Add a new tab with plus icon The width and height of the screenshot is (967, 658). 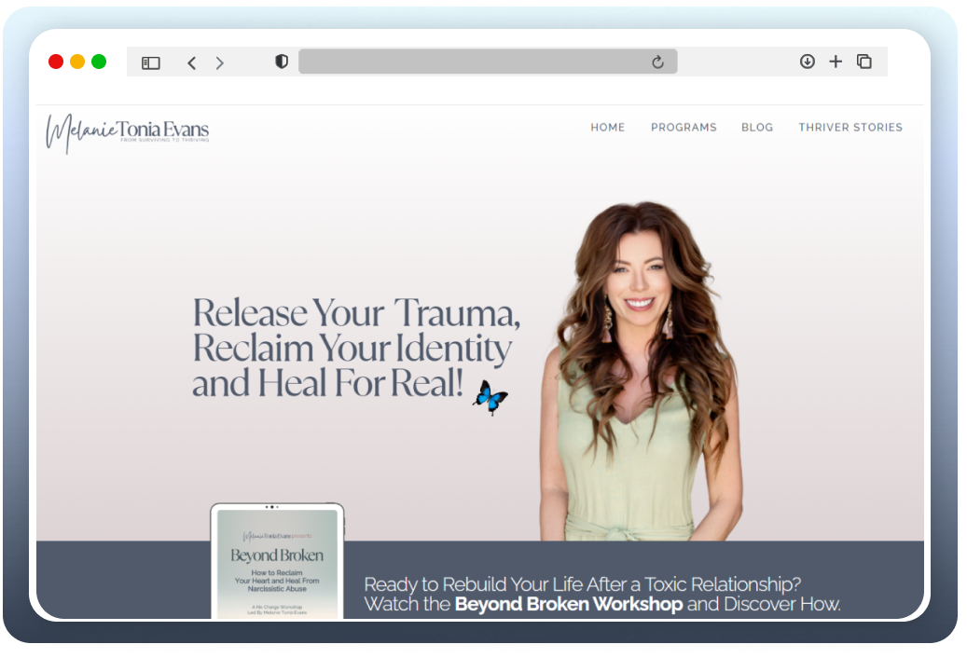(835, 61)
